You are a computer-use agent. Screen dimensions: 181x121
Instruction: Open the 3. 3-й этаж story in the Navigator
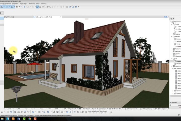[177, 27]
